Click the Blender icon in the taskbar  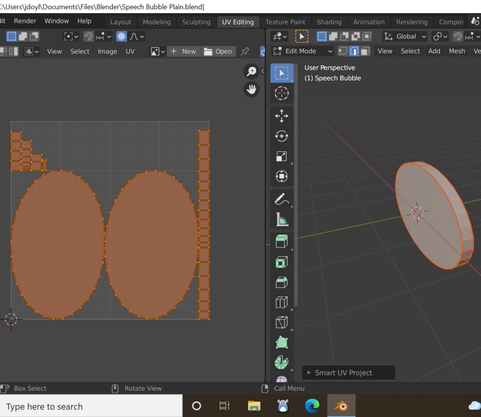[341, 406]
